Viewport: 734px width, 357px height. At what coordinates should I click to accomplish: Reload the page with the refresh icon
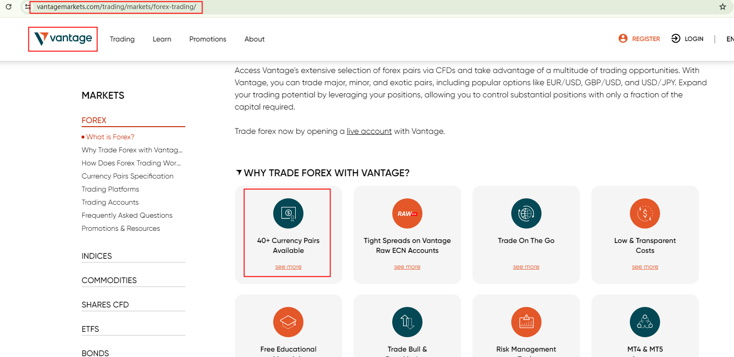tap(9, 7)
